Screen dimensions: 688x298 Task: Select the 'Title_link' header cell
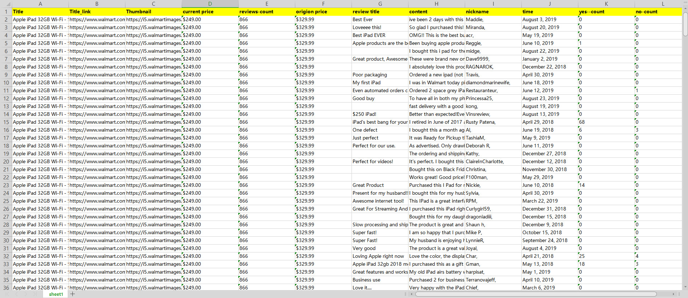(x=97, y=12)
